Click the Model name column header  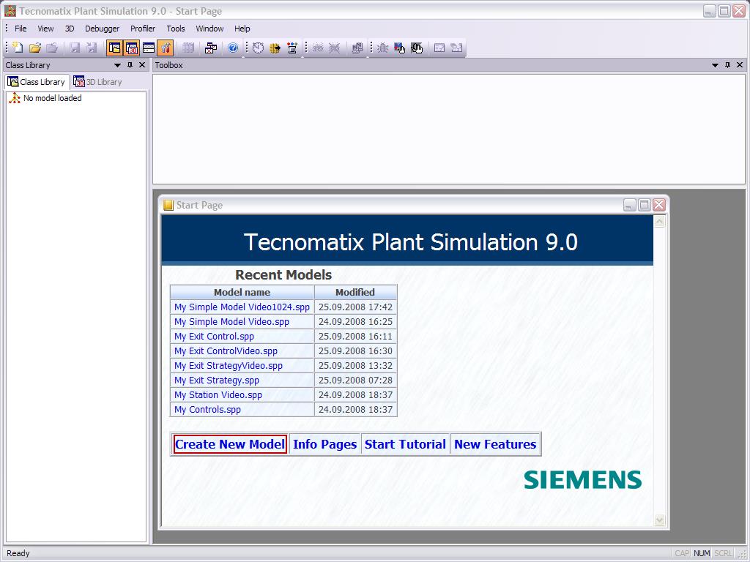click(242, 292)
